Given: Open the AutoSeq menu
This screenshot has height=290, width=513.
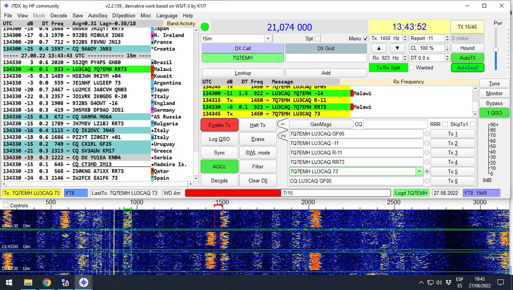Looking at the screenshot, I should pos(98,15).
